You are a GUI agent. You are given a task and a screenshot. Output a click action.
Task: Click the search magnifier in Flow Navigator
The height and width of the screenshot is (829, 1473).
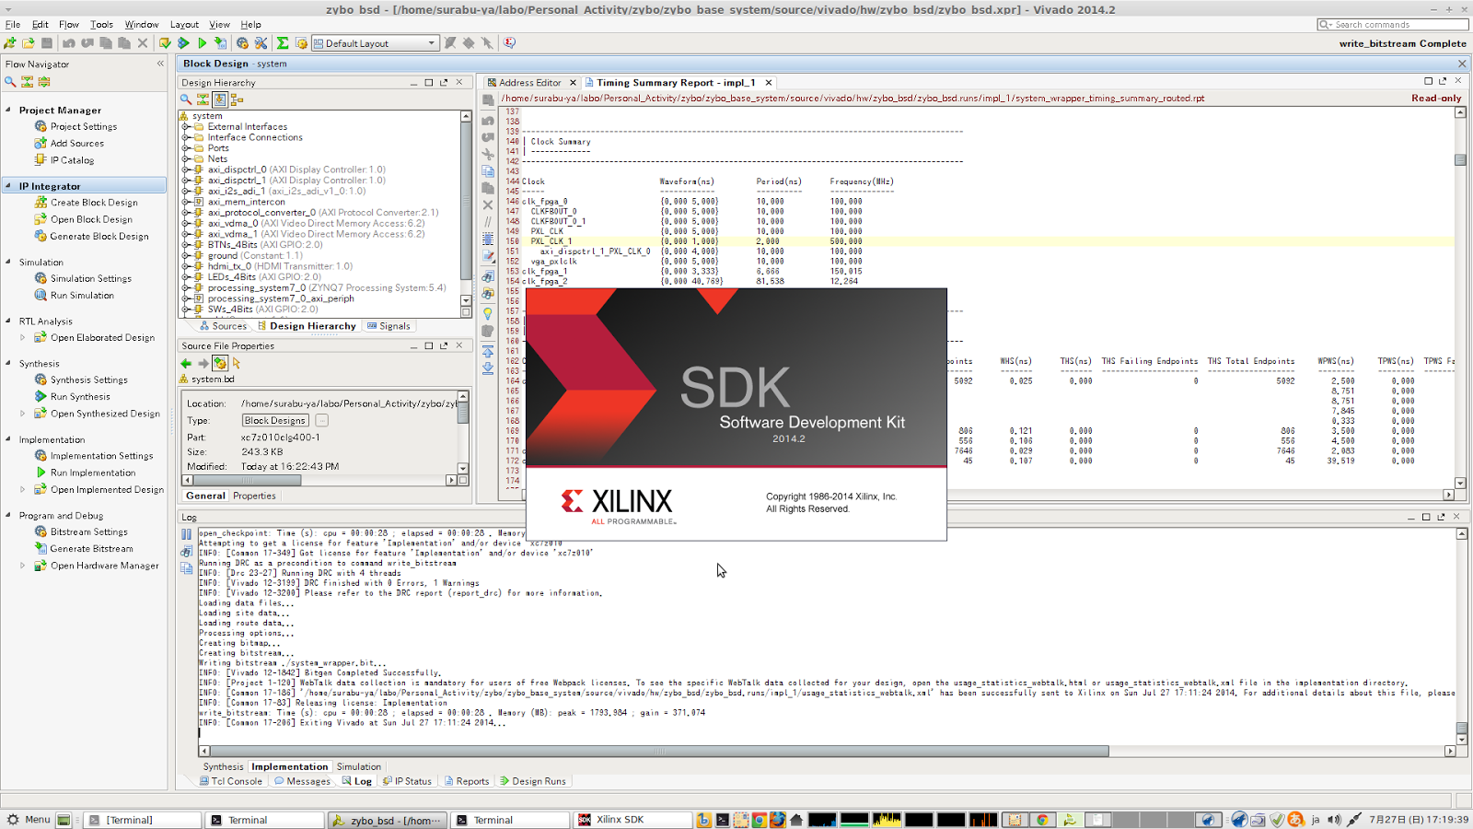pyautogui.click(x=10, y=82)
